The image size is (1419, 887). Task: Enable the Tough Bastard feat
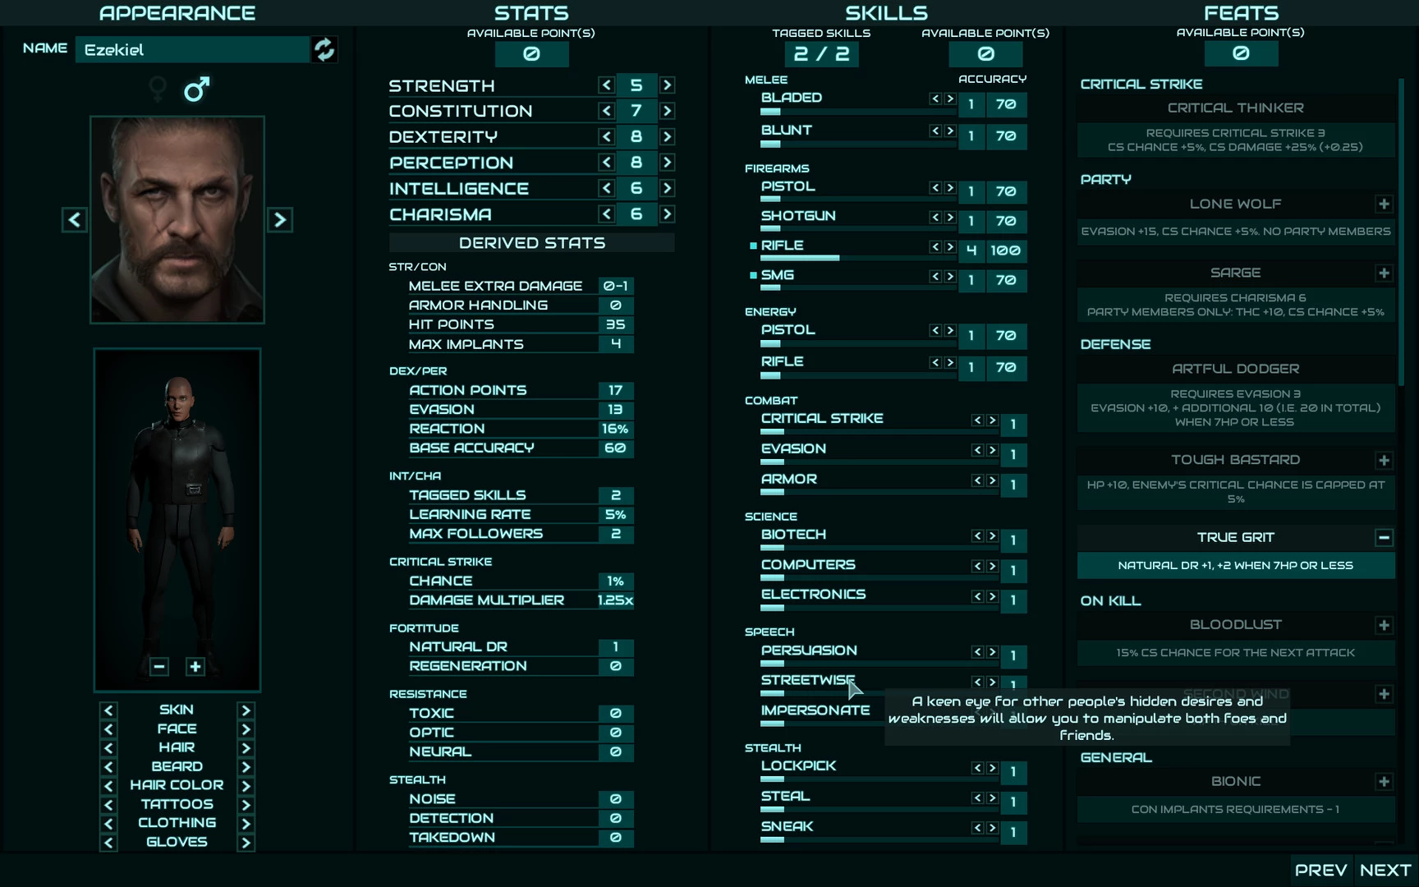click(x=1384, y=460)
